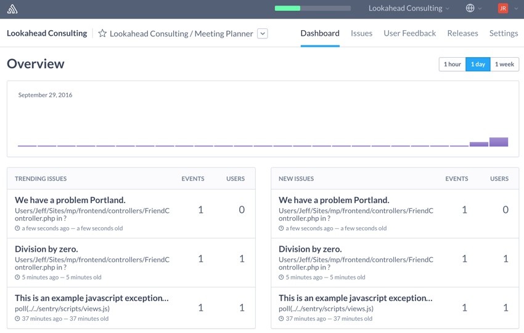Open the globe status menu icon
The height and width of the screenshot is (333, 524).
tap(470, 8)
